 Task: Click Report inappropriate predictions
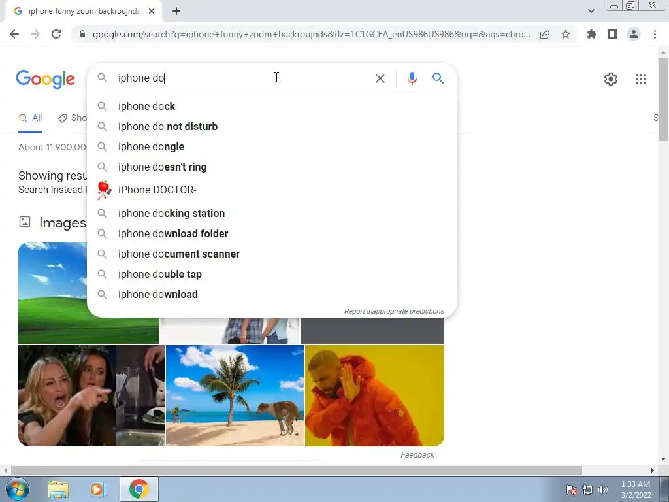point(394,311)
